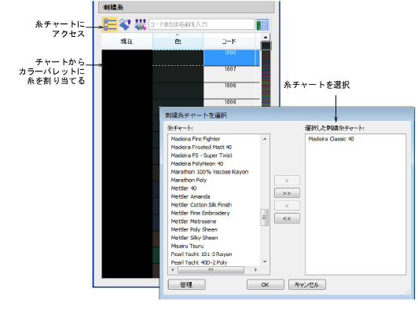
Task: Sort by the コード column header
Action: point(229,42)
